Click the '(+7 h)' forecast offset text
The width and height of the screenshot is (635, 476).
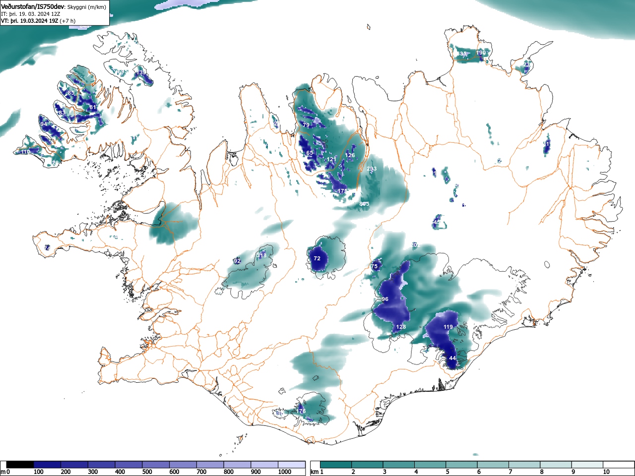point(66,21)
